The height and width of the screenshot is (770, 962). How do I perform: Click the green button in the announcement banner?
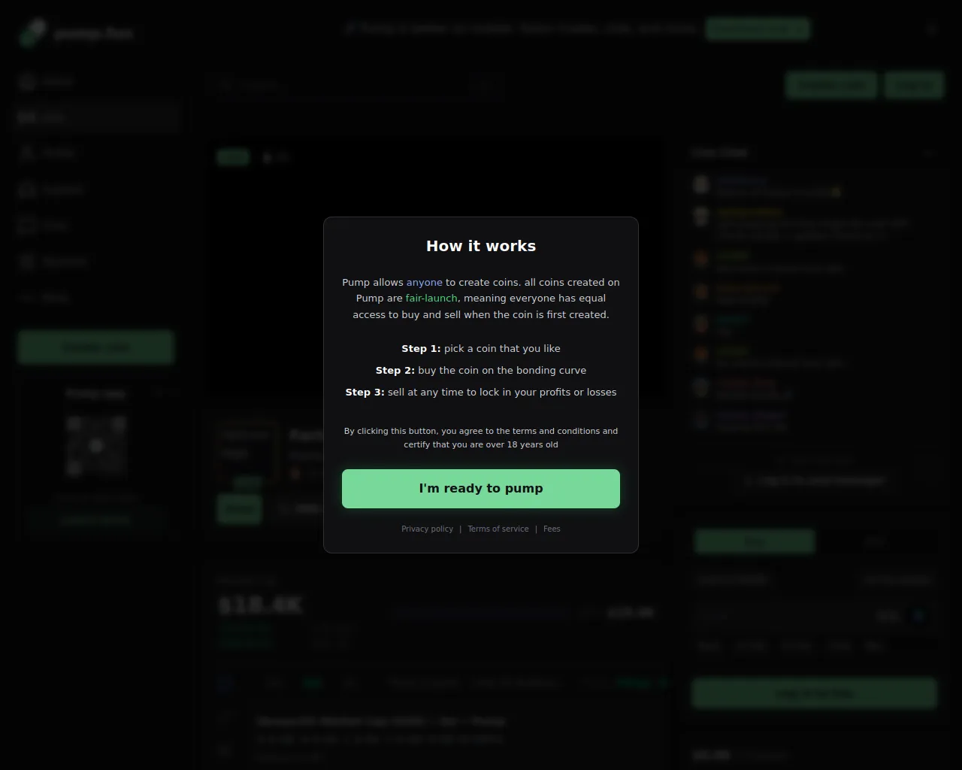point(758,29)
